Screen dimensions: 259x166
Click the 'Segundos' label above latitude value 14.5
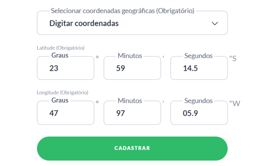click(198, 56)
